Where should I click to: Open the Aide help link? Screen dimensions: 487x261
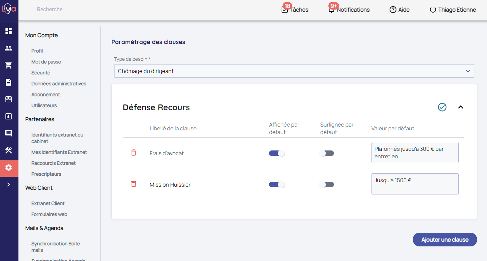(400, 10)
